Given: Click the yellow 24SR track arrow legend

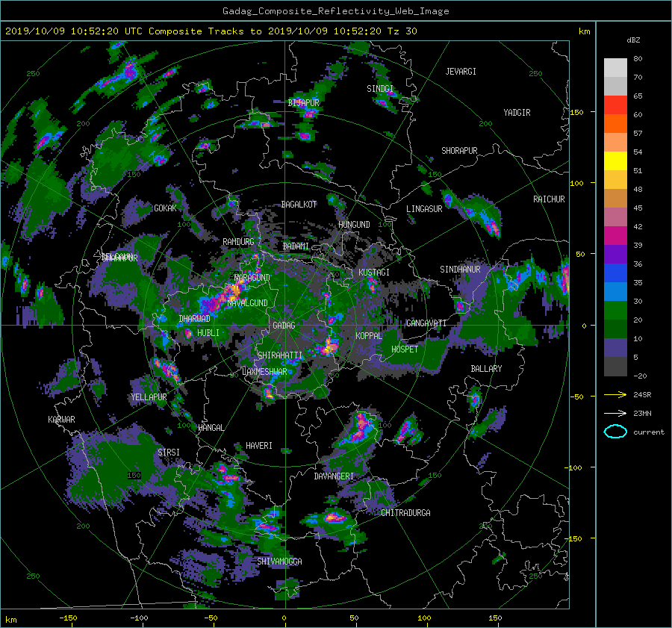Looking at the screenshot, I should click(x=615, y=394).
